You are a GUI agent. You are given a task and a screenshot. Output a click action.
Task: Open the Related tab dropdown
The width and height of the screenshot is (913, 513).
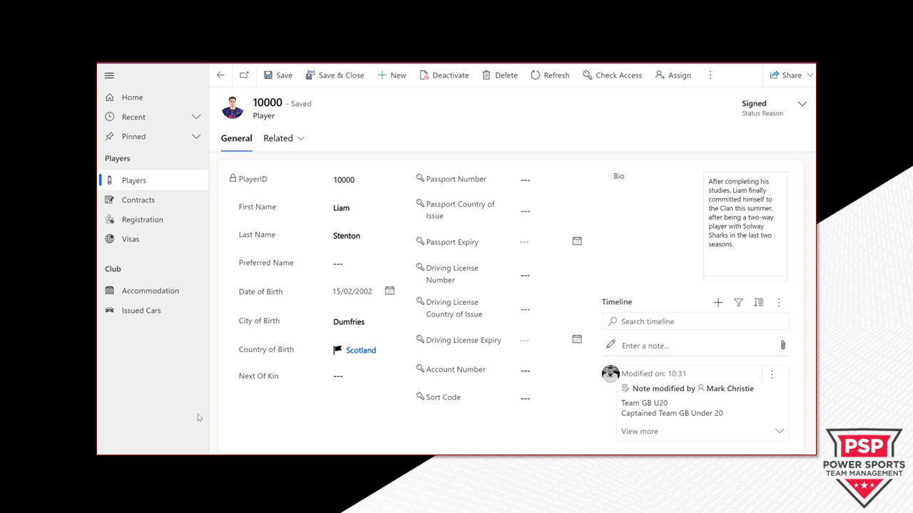coord(284,138)
